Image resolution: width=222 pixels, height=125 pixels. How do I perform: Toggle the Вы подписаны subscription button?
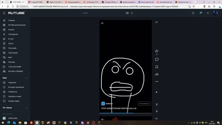pos(144,103)
